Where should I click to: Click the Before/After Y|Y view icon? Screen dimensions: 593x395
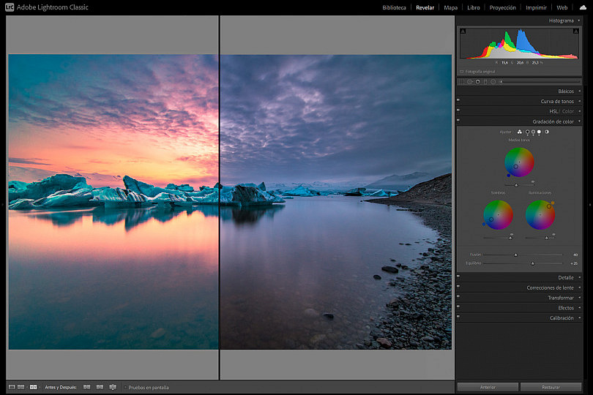[33, 387]
